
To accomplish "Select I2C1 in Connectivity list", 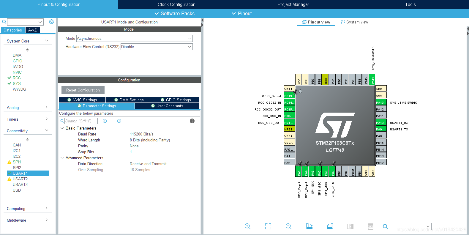I will 17,151.
